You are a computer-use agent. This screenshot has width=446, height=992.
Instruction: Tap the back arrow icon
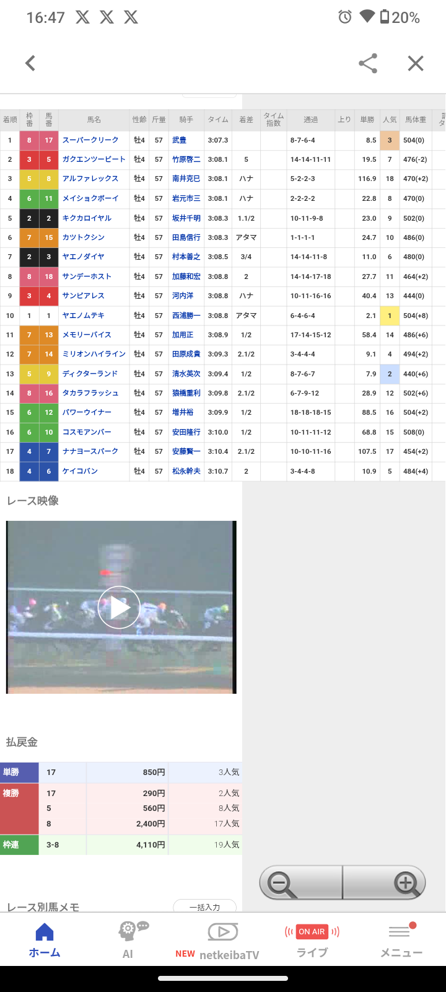(x=30, y=63)
